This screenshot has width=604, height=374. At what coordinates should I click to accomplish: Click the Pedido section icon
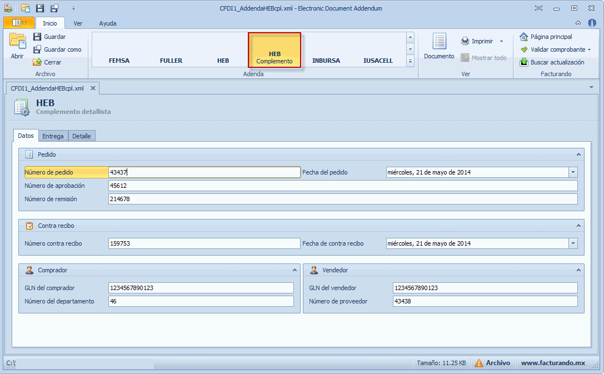click(29, 154)
